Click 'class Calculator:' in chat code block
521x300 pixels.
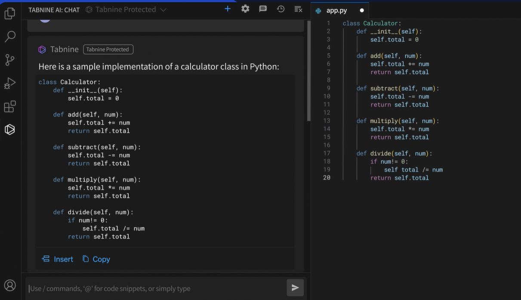click(x=69, y=82)
